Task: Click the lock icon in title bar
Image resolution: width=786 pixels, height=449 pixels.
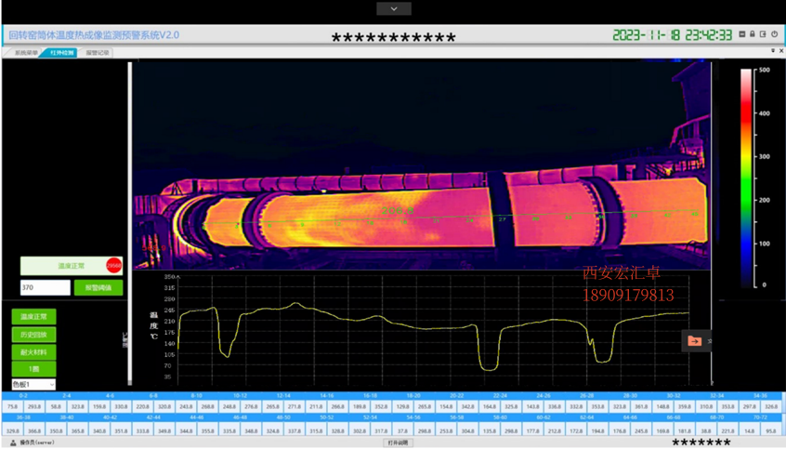Action: pyautogui.click(x=753, y=34)
